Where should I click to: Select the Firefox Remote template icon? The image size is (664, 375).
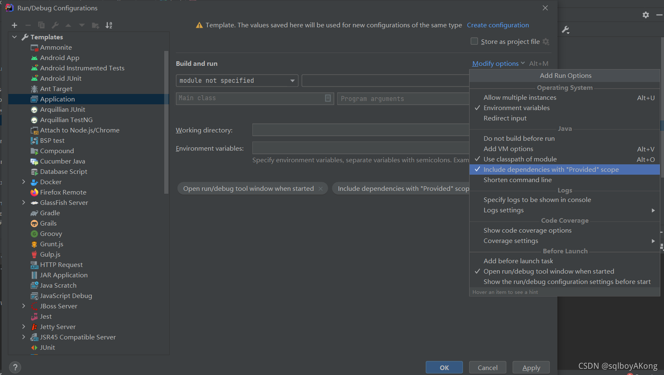pos(34,192)
